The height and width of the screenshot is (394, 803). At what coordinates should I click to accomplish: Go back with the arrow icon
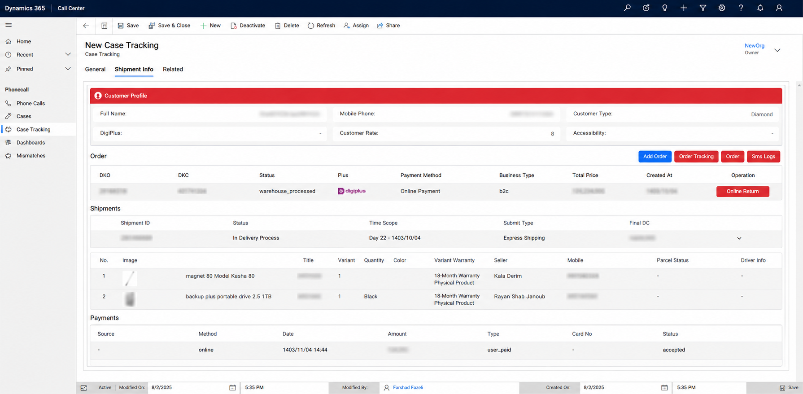86,26
